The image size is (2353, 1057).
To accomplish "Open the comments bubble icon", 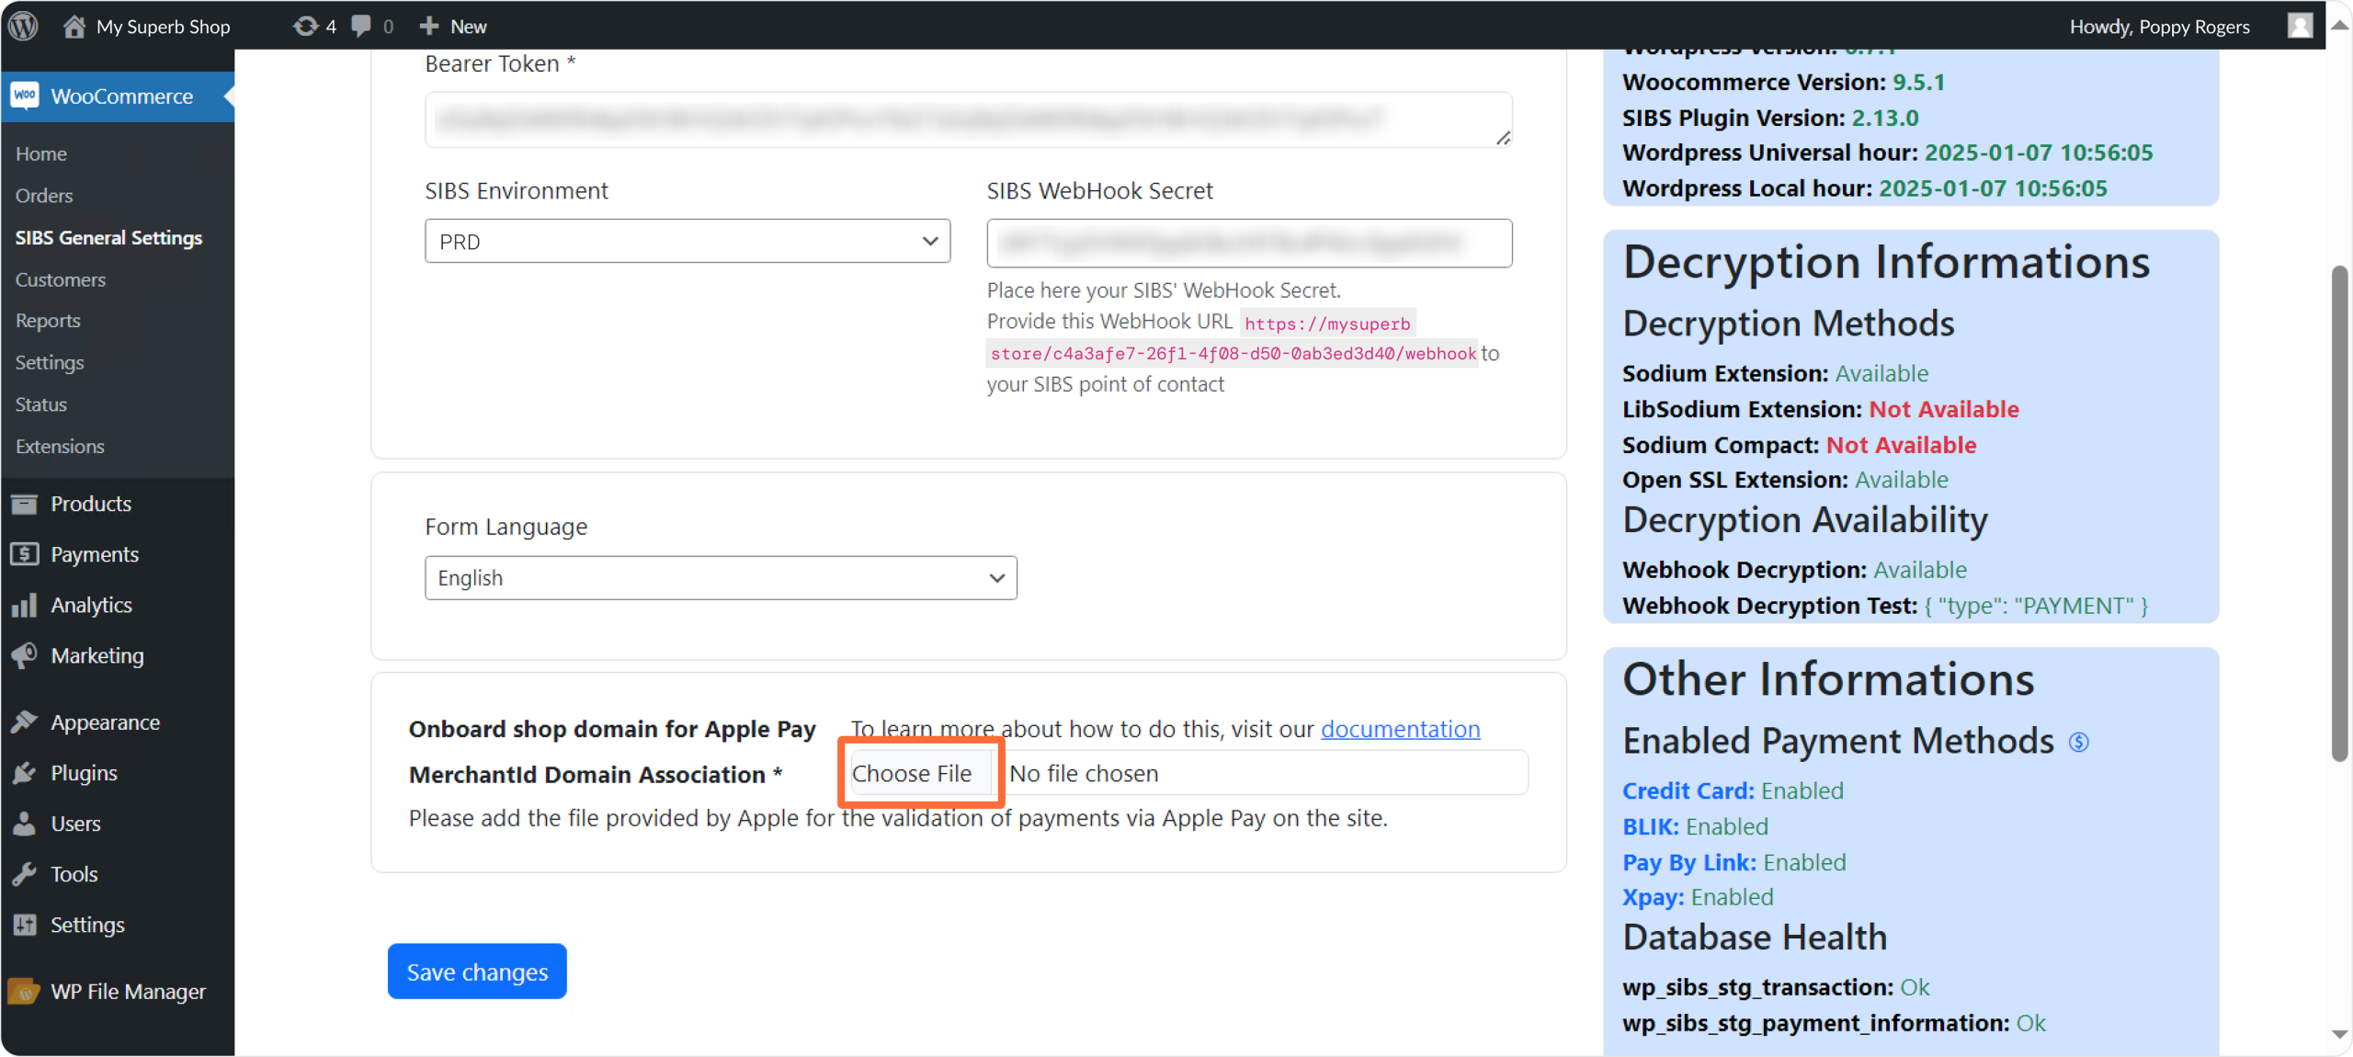I will click(362, 26).
